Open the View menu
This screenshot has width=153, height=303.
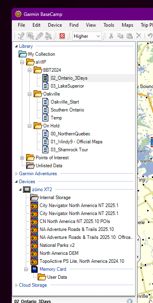coord(91,25)
